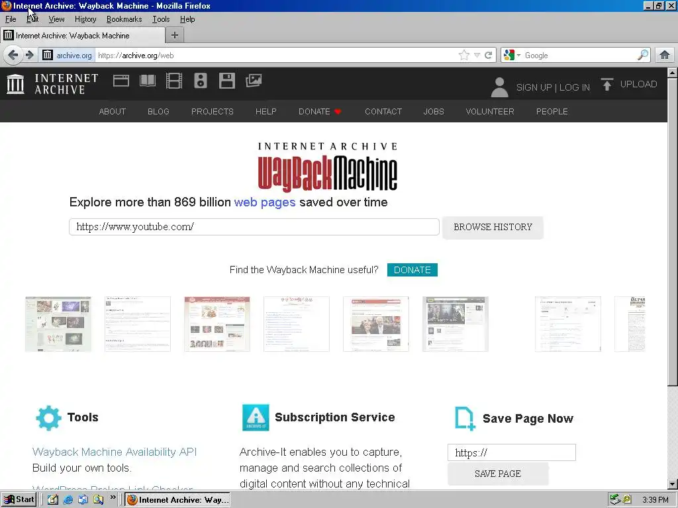Open the DONATE nav link with heart

pos(320,111)
